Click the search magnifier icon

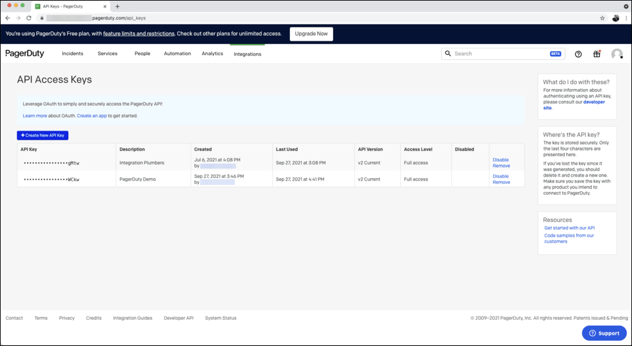click(x=448, y=53)
